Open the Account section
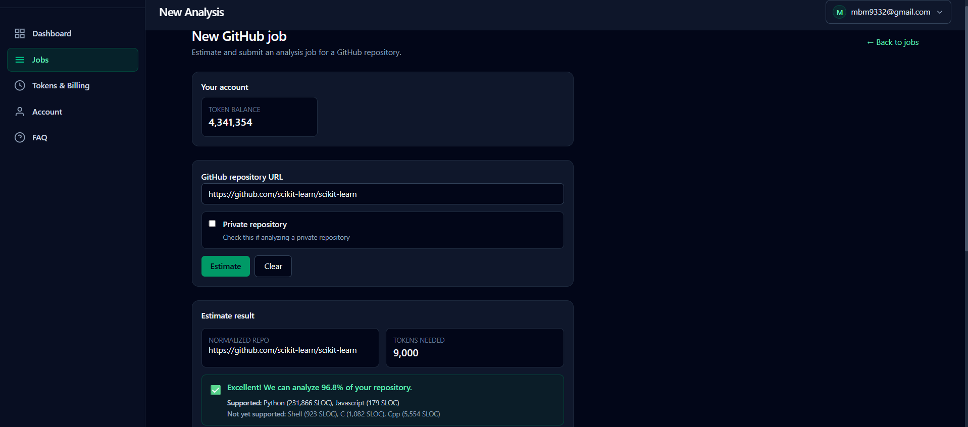Viewport: 968px width, 427px height. (73, 112)
